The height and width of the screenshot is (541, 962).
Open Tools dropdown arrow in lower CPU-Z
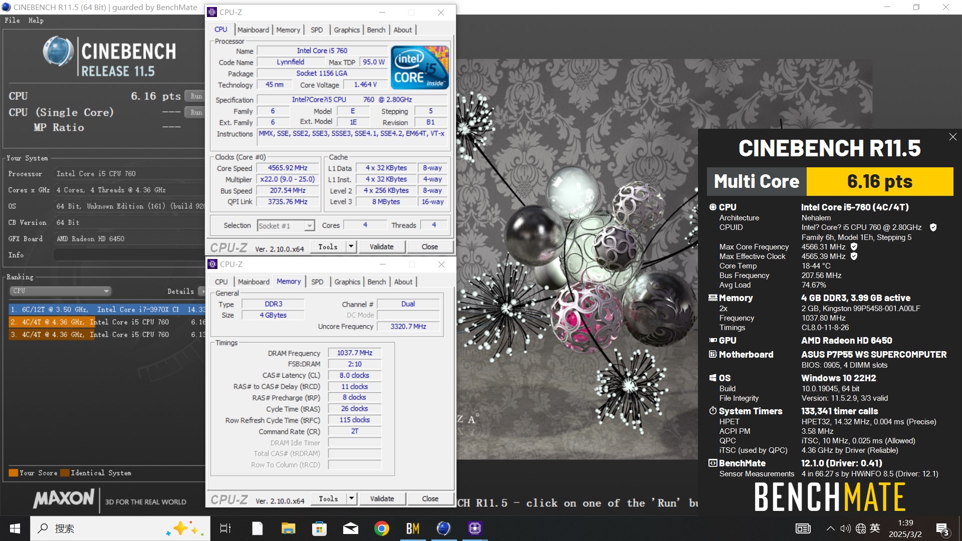point(351,498)
